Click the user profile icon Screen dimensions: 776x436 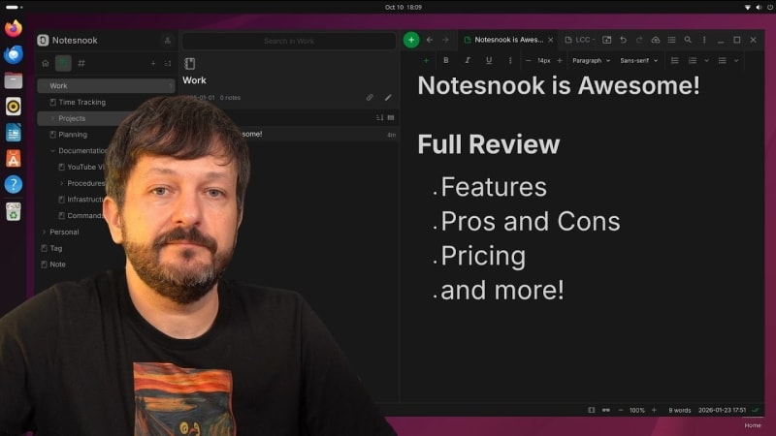pyautogui.click(x=167, y=41)
